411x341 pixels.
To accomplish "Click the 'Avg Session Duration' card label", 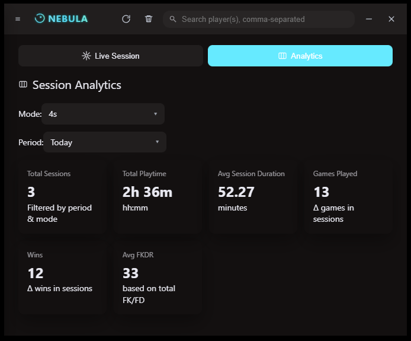I will [x=251, y=174].
